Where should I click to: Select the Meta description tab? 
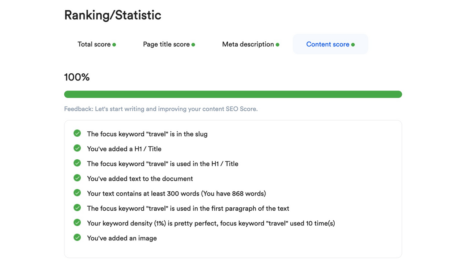point(248,44)
